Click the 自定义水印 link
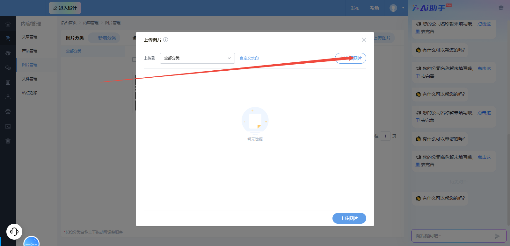The image size is (510, 246). point(249,58)
